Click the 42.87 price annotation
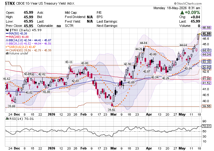This screenshot has height=151, width=214. [147, 71]
